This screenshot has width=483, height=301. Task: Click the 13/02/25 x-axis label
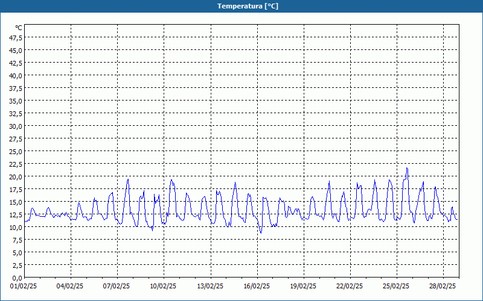coord(210,286)
